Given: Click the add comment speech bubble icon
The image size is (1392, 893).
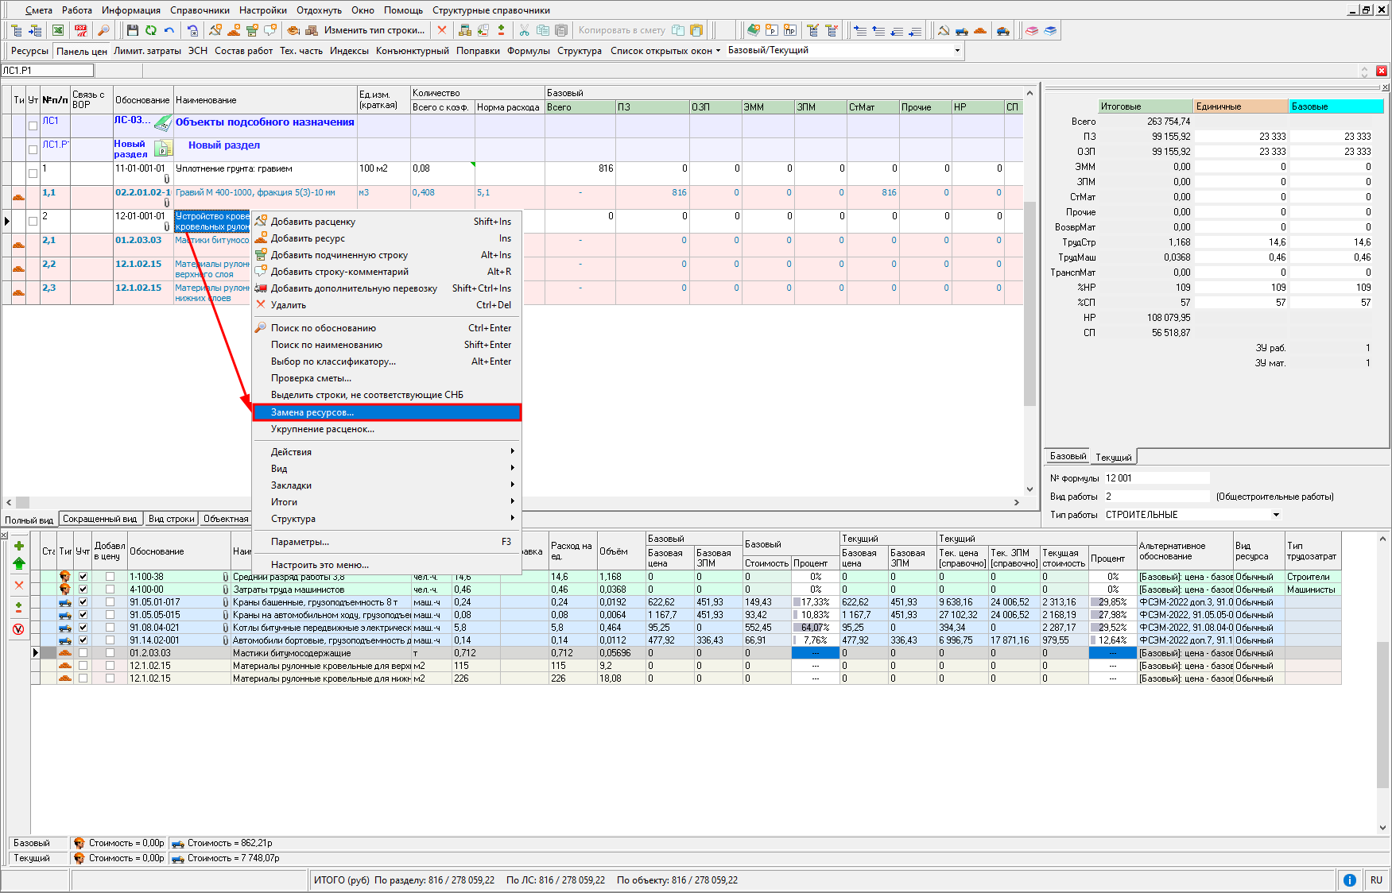Looking at the screenshot, I should [270, 30].
